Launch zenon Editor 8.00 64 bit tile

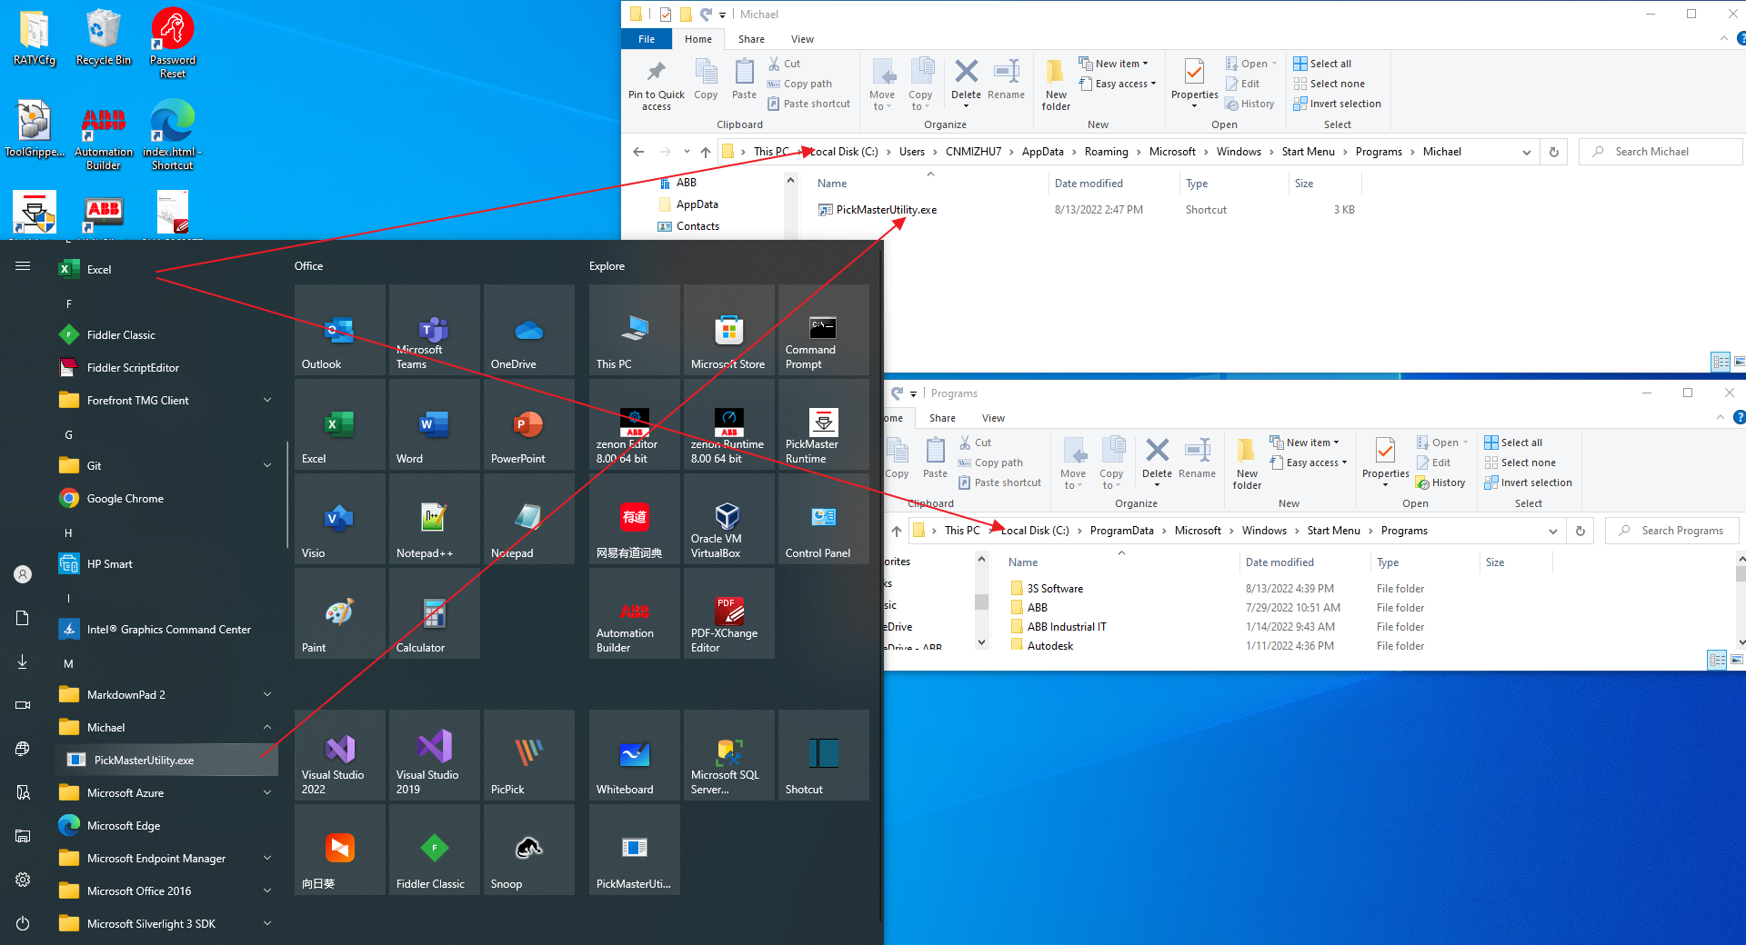pos(634,424)
